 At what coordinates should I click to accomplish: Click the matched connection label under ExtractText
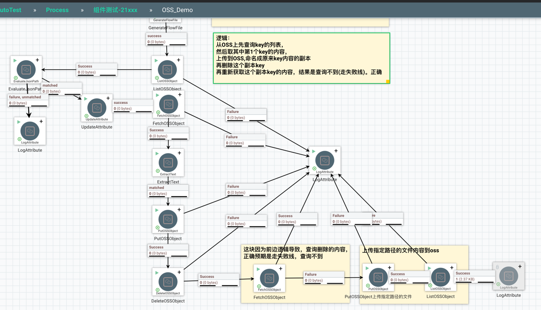point(168,191)
